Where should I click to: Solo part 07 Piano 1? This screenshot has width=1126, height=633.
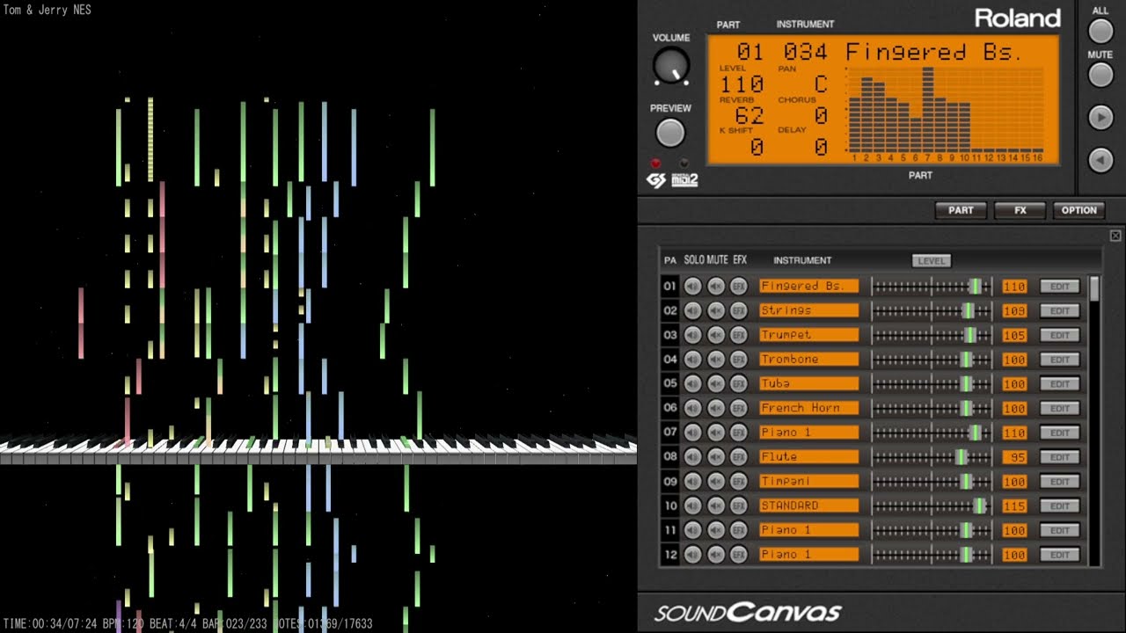tap(693, 433)
